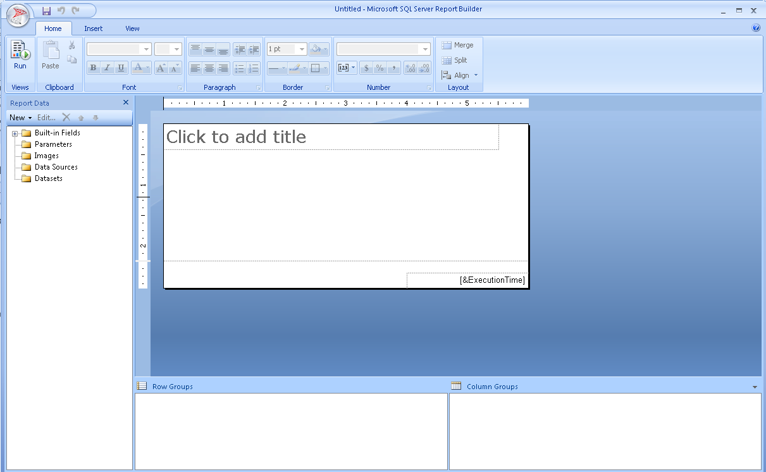Select the Cut scissors icon
The width and height of the screenshot is (766, 472).
coord(72,46)
